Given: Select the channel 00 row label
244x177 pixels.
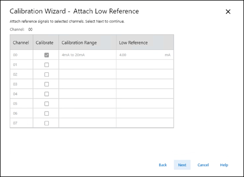Looking at the screenshot, I should pyautogui.click(x=15, y=55).
